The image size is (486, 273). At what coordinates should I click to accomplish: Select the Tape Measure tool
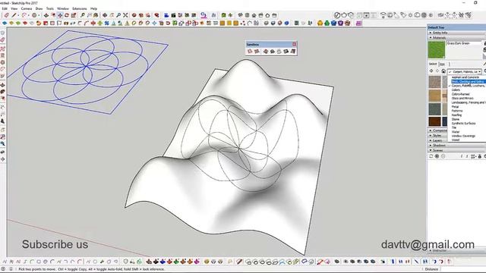pyautogui.click(x=83, y=15)
